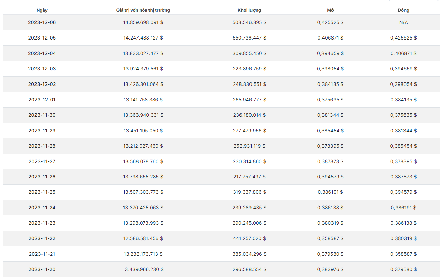Viewport: 441px width, 279px height.
Task: Click the Mở value in the 2023-11-25 row
Action: pos(330,192)
